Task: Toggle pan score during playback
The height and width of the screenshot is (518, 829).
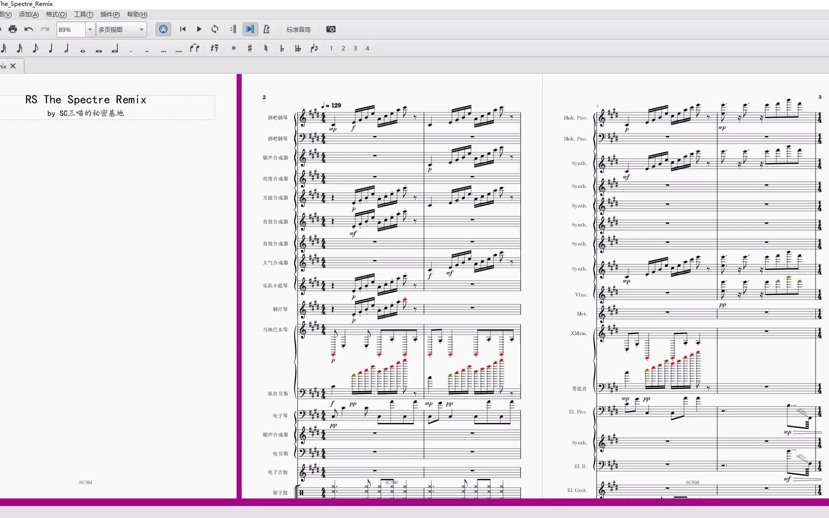Action: click(250, 29)
